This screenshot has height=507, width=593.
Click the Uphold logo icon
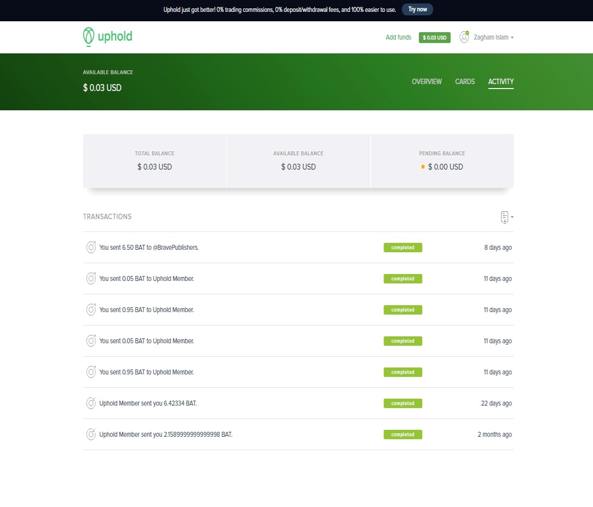[88, 37]
